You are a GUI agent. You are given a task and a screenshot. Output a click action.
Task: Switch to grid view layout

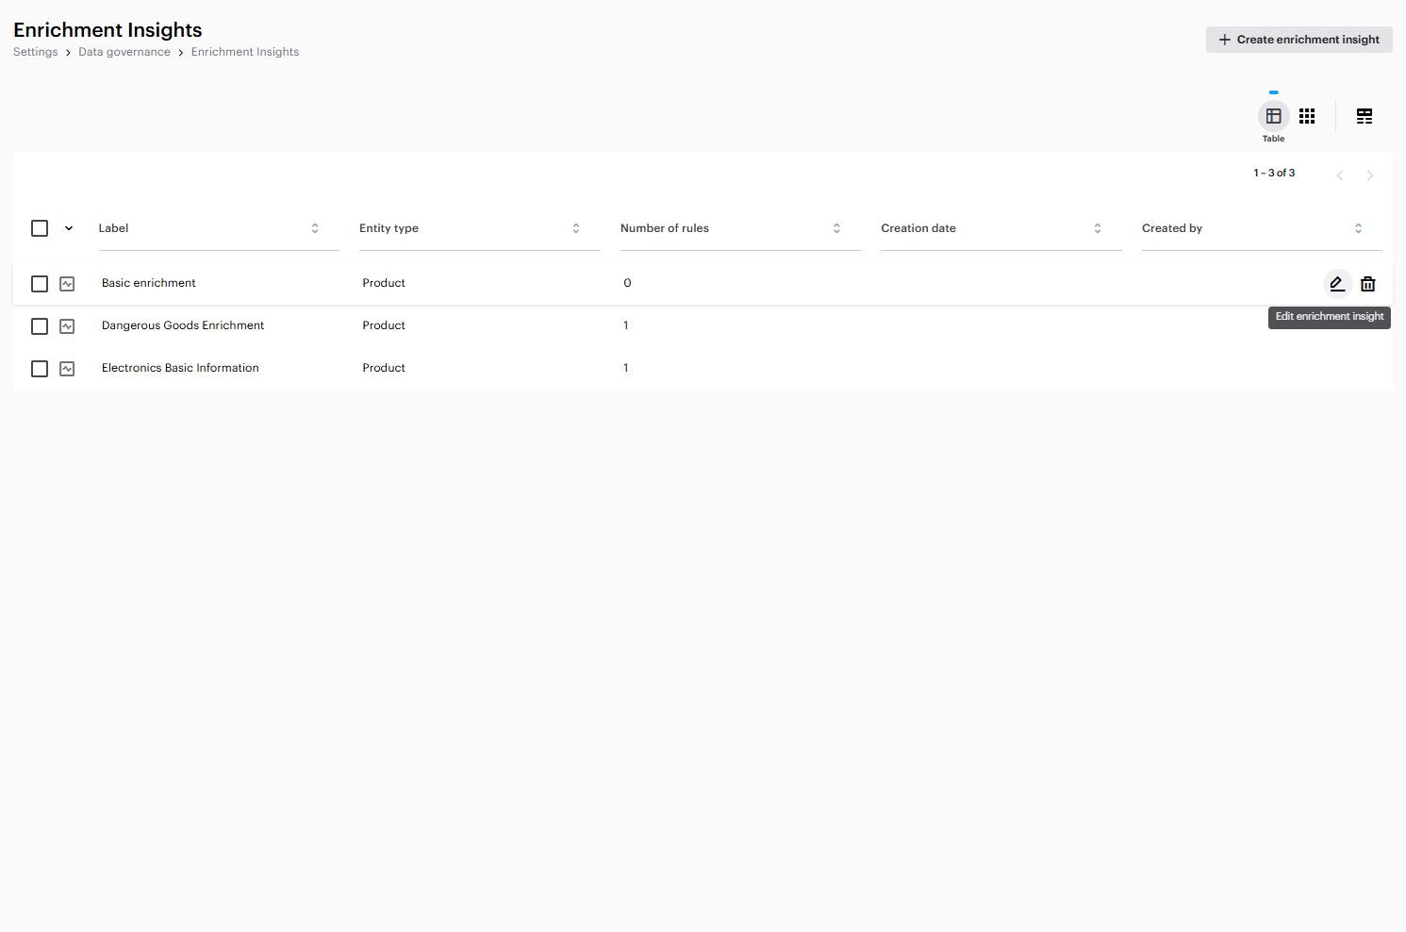[x=1307, y=116]
